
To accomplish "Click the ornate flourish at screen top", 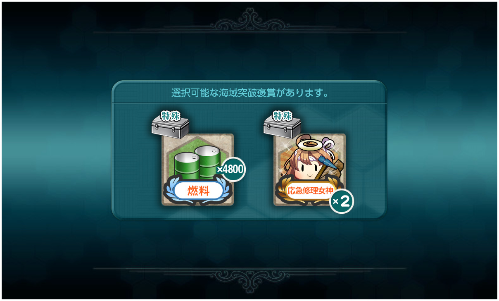I will point(249,20).
